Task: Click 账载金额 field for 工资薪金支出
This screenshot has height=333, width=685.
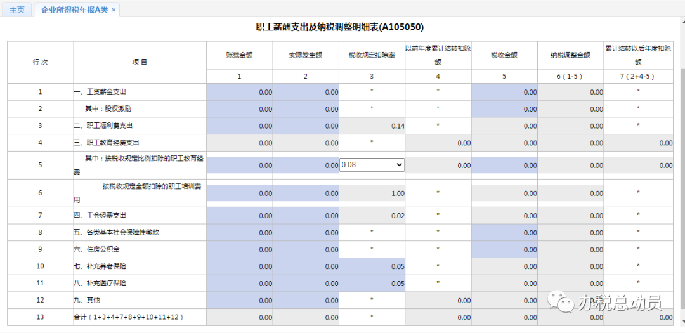Action: pyautogui.click(x=239, y=92)
